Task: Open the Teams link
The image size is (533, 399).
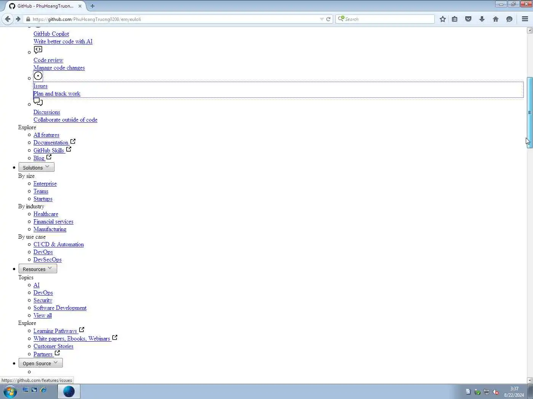Action: coord(41,191)
